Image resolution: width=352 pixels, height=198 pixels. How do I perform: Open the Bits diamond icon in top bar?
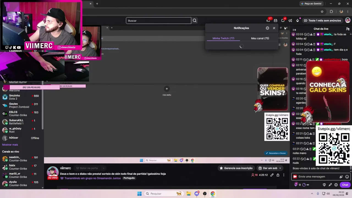point(298,21)
